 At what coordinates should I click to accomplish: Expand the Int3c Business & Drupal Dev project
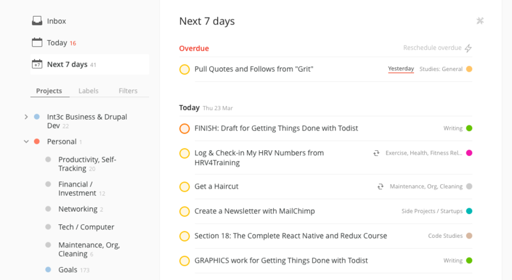click(26, 117)
